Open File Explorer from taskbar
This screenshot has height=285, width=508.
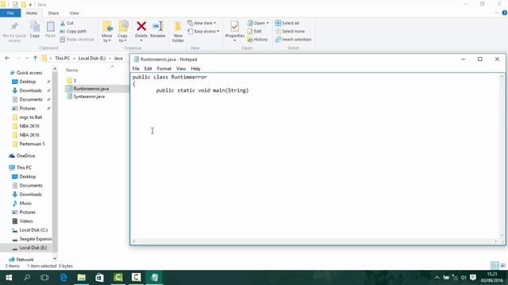coord(81,278)
